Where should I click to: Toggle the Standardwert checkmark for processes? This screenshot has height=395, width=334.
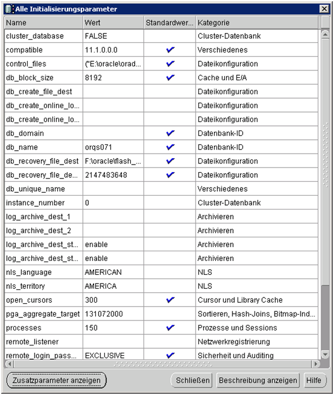(170, 327)
